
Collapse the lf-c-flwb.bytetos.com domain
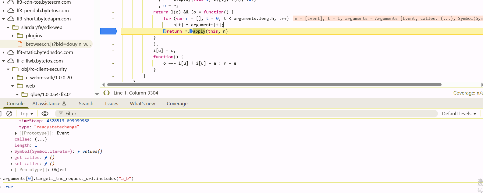[3, 61]
